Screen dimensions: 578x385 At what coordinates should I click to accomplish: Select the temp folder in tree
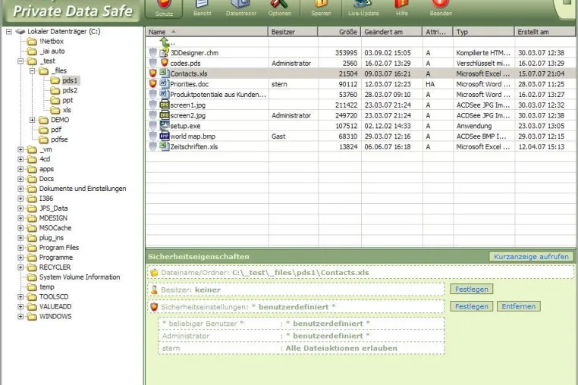point(46,286)
